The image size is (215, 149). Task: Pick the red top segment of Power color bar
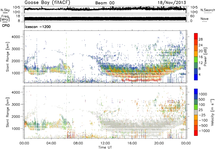tap(196, 36)
